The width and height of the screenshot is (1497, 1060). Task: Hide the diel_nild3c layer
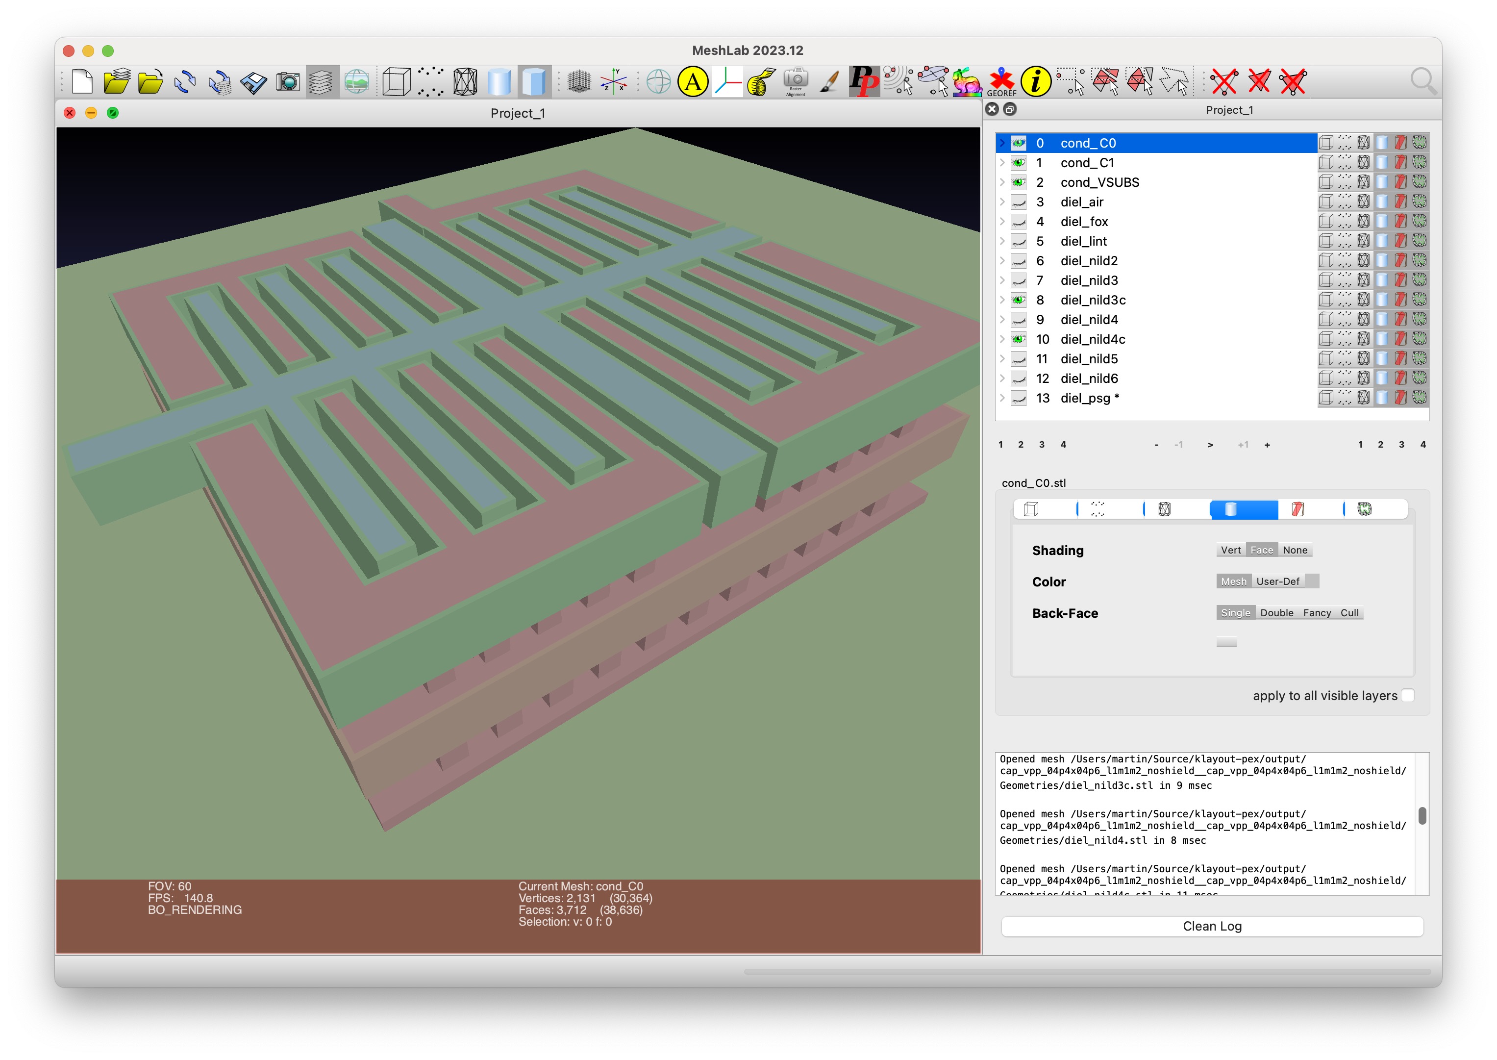coord(1018,300)
